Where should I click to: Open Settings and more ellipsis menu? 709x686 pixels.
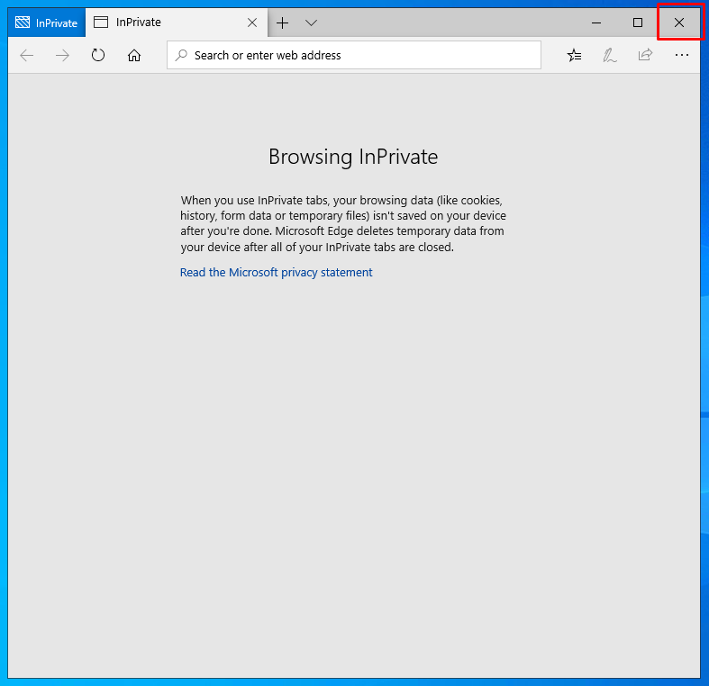[x=681, y=55]
